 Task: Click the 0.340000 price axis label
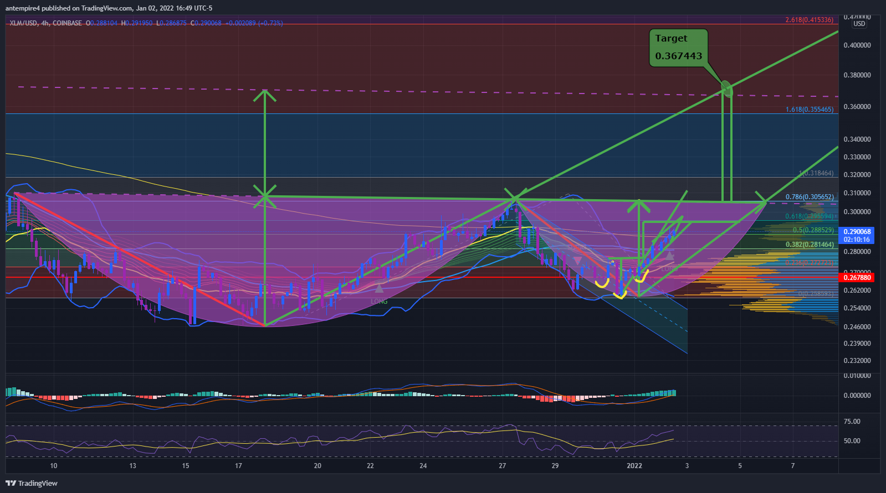click(858, 139)
